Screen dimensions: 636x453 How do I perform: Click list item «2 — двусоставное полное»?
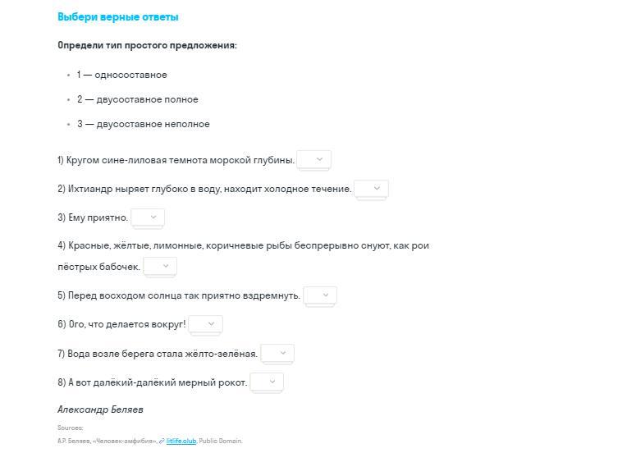[138, 99]
